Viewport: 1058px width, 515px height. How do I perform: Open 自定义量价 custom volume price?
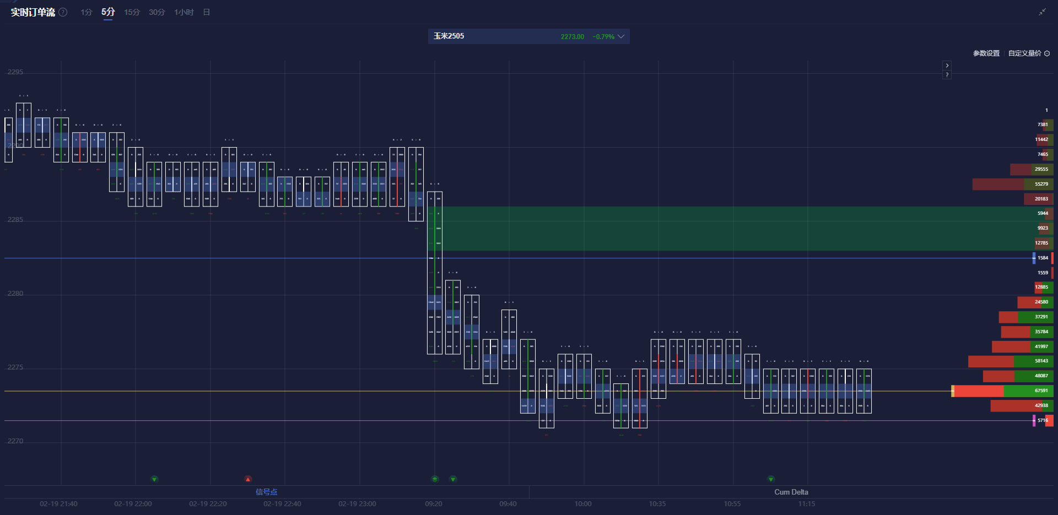[1024, 53]
